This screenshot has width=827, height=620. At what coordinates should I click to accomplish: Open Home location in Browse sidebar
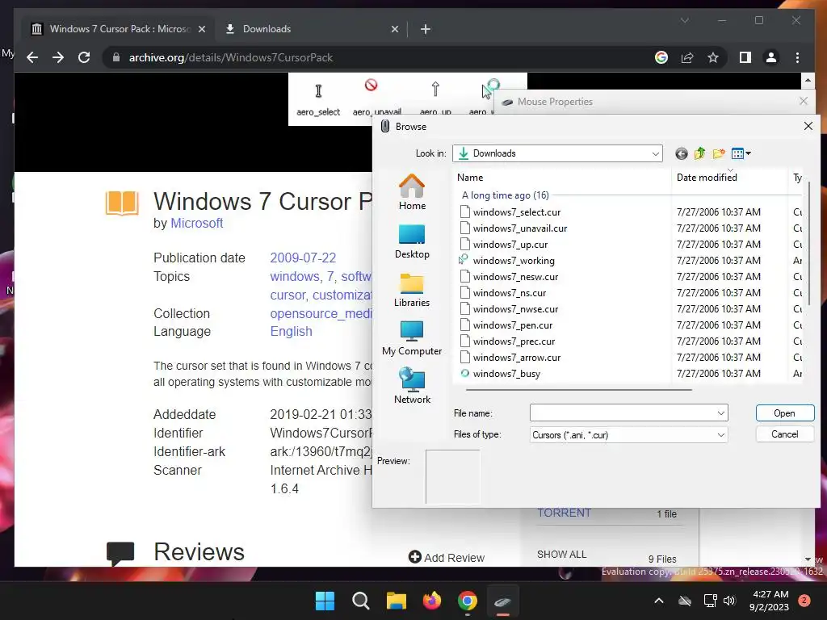pyautogui.click(x=412, y=192)
